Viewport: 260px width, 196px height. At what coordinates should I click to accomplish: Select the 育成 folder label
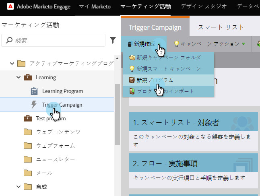pos(41,187)
